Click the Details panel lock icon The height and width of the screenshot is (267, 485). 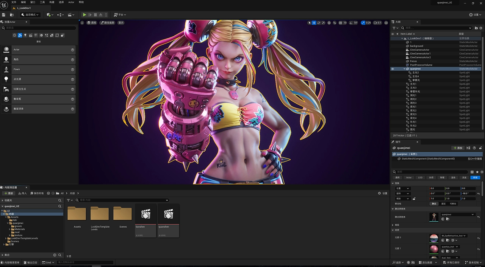[x=481, y=148]
